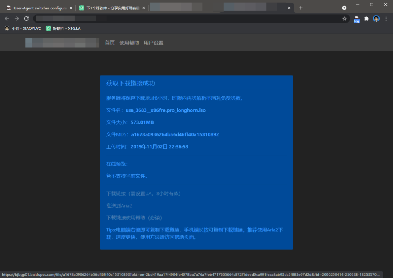This screenshot has width=393, height=278.
Task: Click the browser forward arrow
Action: coord(17,19)
